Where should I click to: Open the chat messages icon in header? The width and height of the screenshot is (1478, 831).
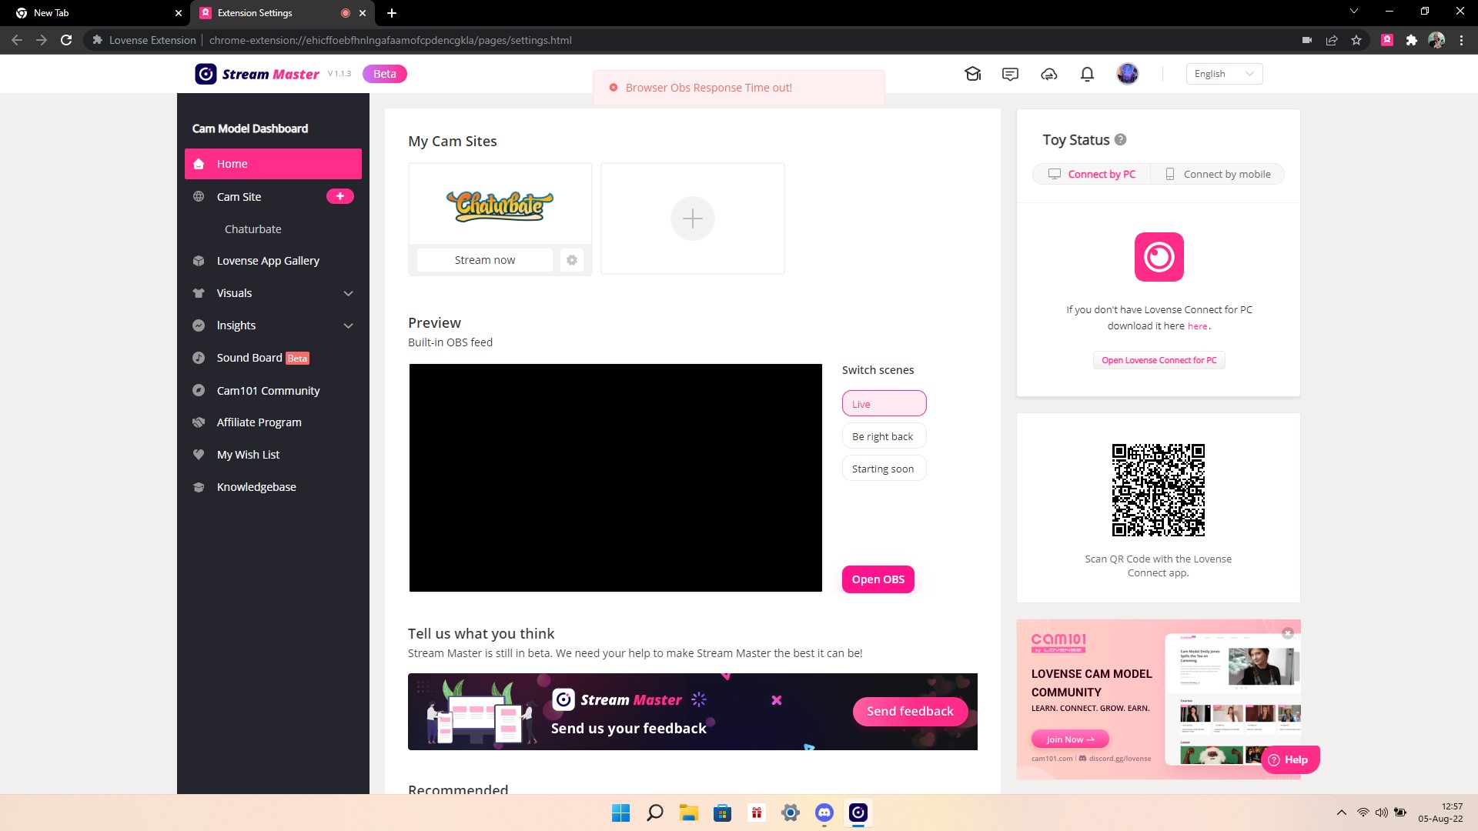1010,74
